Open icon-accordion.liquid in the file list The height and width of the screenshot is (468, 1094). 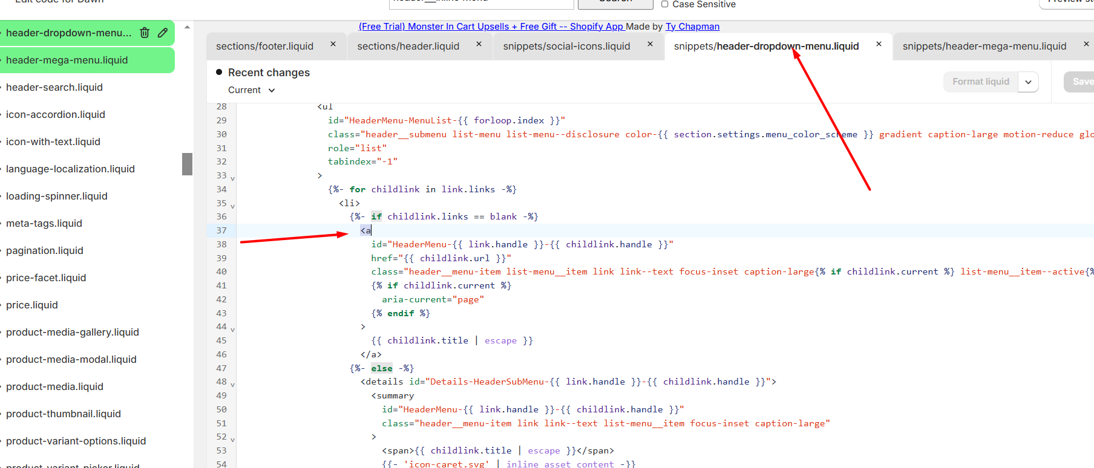click(56, 115)
